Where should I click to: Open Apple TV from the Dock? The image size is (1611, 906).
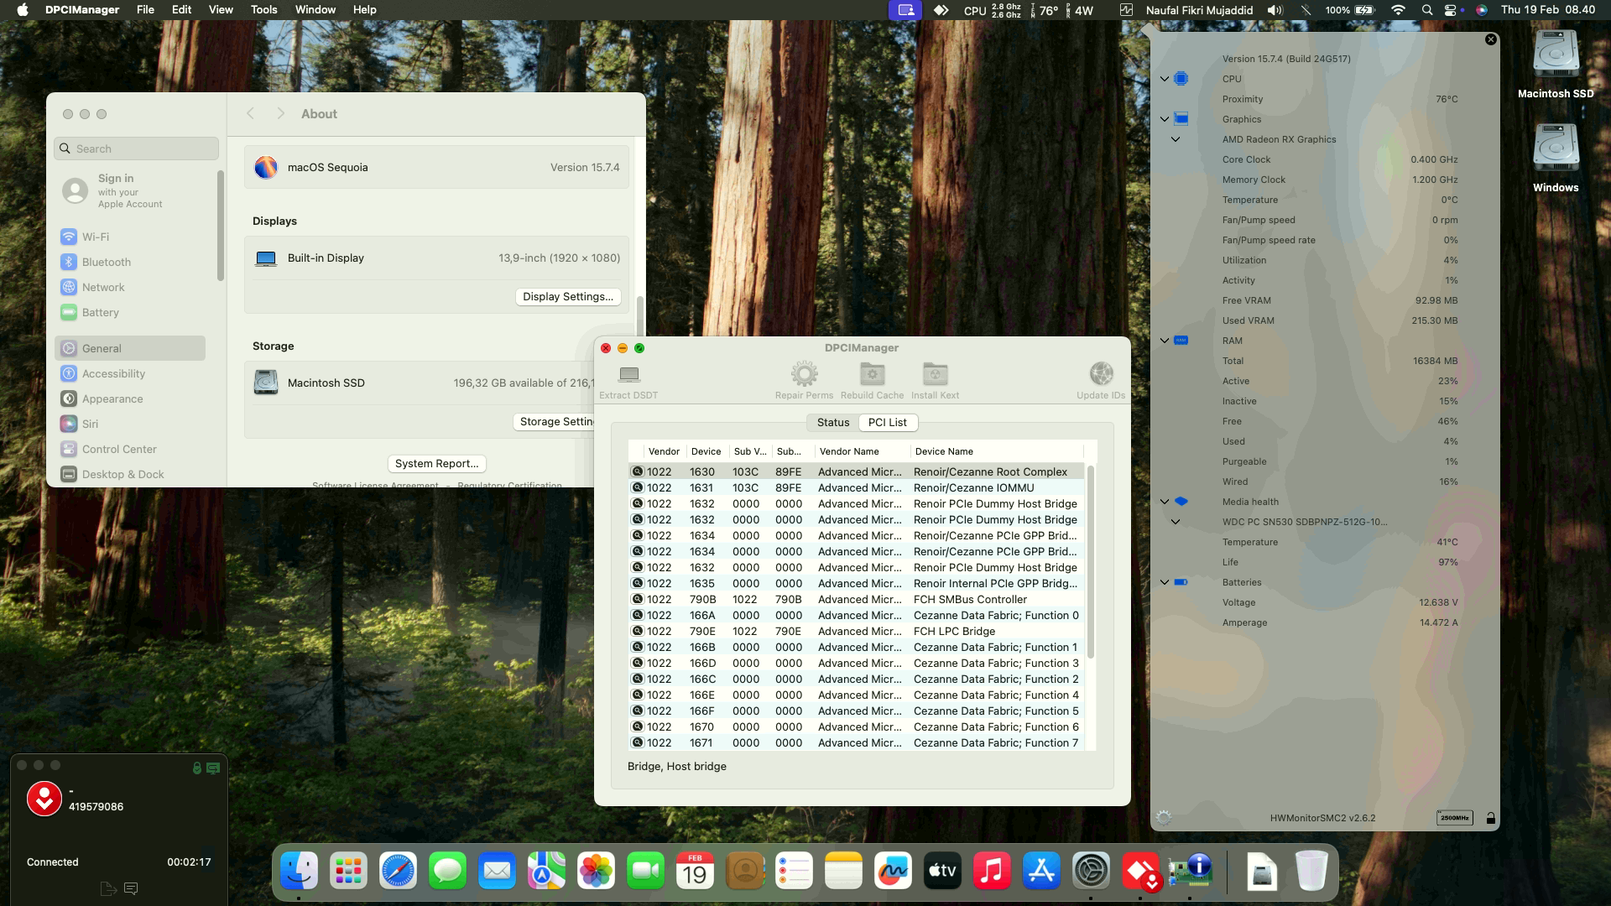tap(942, 872)
